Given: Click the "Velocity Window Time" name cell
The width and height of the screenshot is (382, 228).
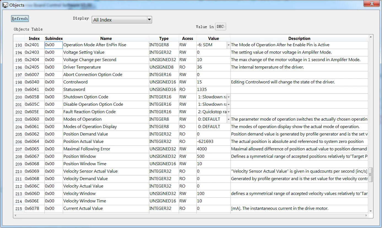Looking at the screenshot, I should coord(106,201).
